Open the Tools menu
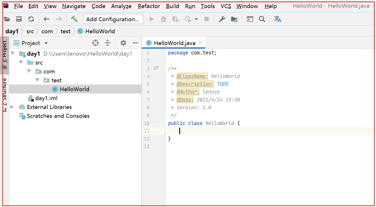Viewport: 376px width, 207px height. [208, 6]
